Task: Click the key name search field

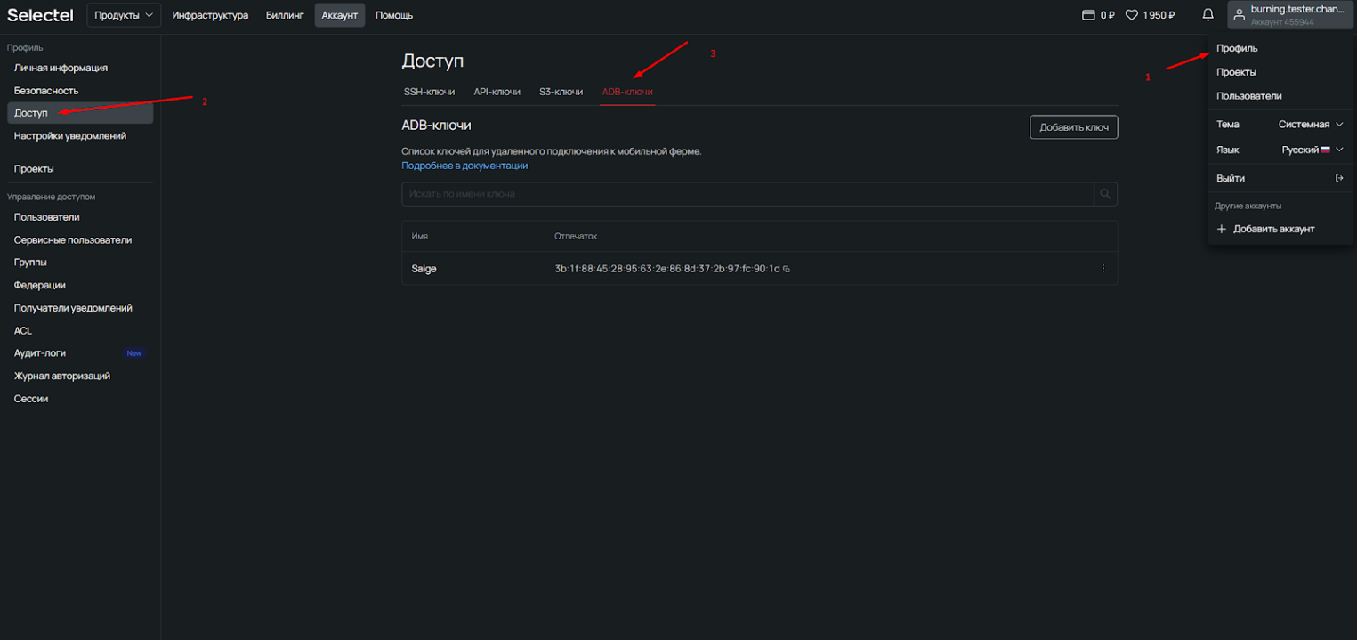Action: (747, 194)
